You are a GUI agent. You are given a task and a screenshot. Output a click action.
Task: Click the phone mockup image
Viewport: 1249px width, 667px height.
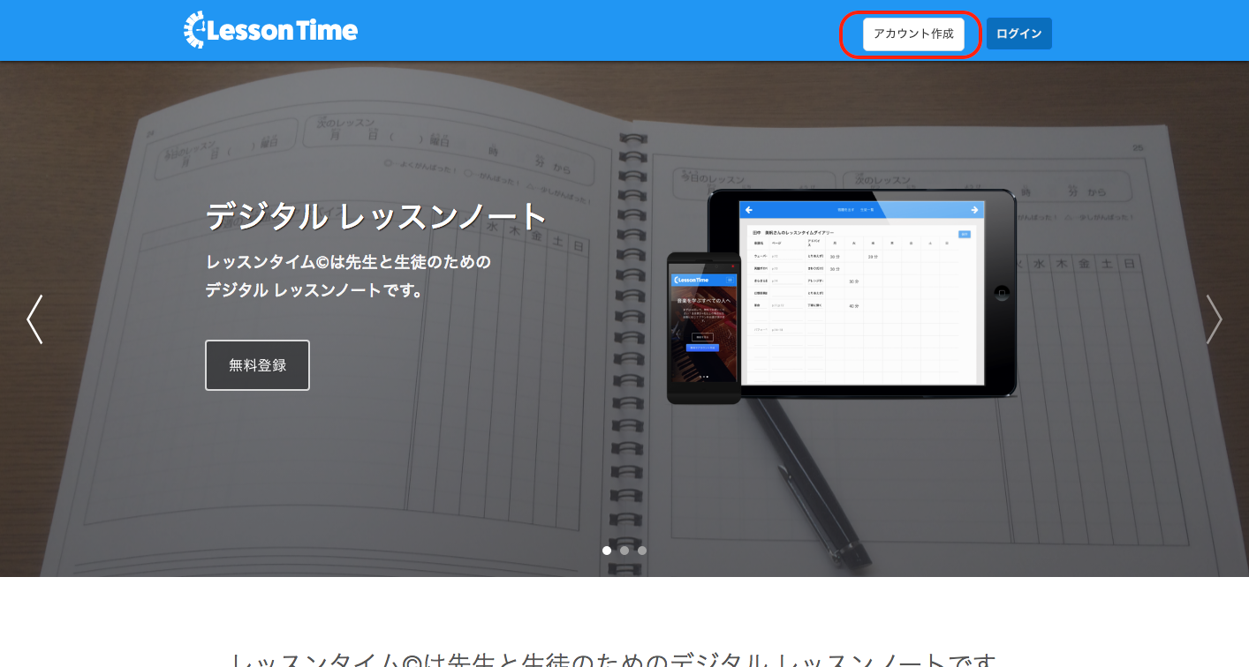point(703,327)
